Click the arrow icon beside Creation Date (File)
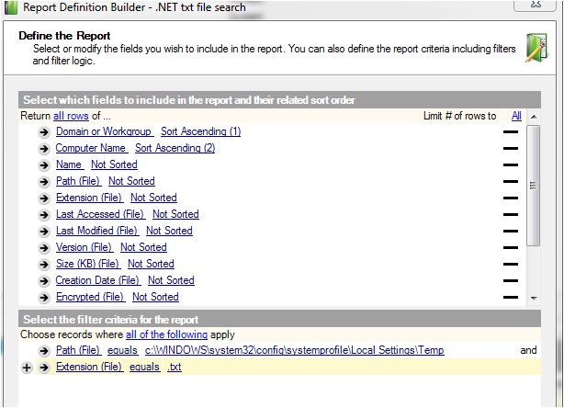This screenshot has width=564, height=408. (x=44, y=281)
